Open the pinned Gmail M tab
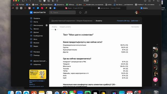Screen dimensions: 167x94 (x=13, y=8)
